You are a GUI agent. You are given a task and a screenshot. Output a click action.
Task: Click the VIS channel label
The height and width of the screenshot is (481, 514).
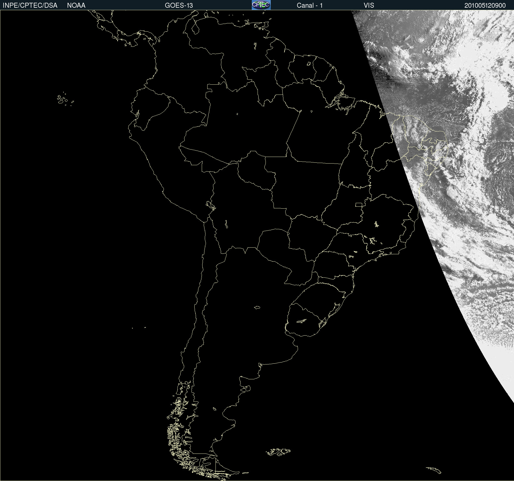(369, 5)
